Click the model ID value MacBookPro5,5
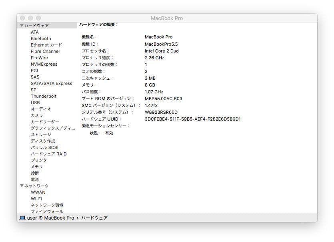The width and height of the screenshot is (334, 242). pos(161,44)
